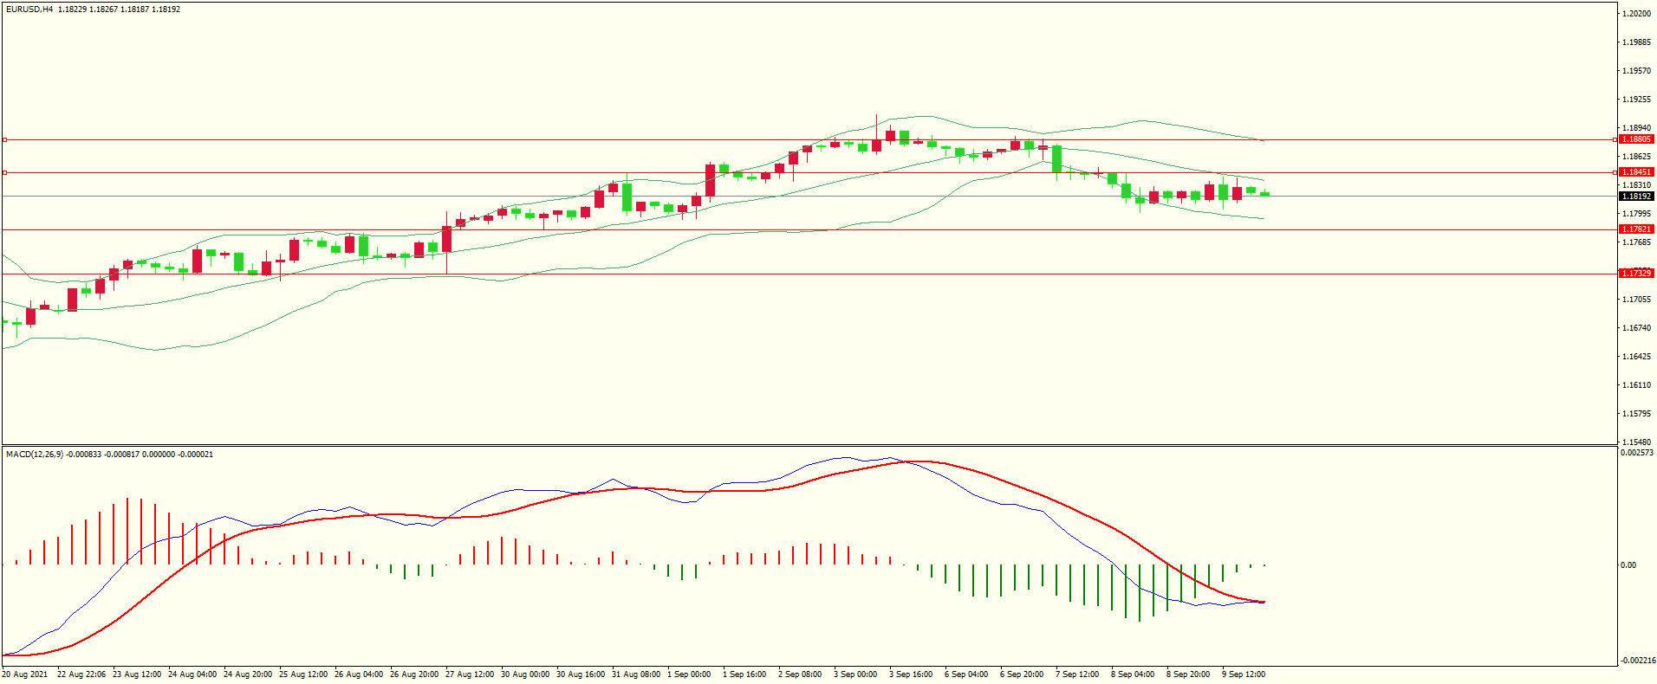Click the MACD scale value -0.002216
The image size is (1657, 684).
point(1638,661)
